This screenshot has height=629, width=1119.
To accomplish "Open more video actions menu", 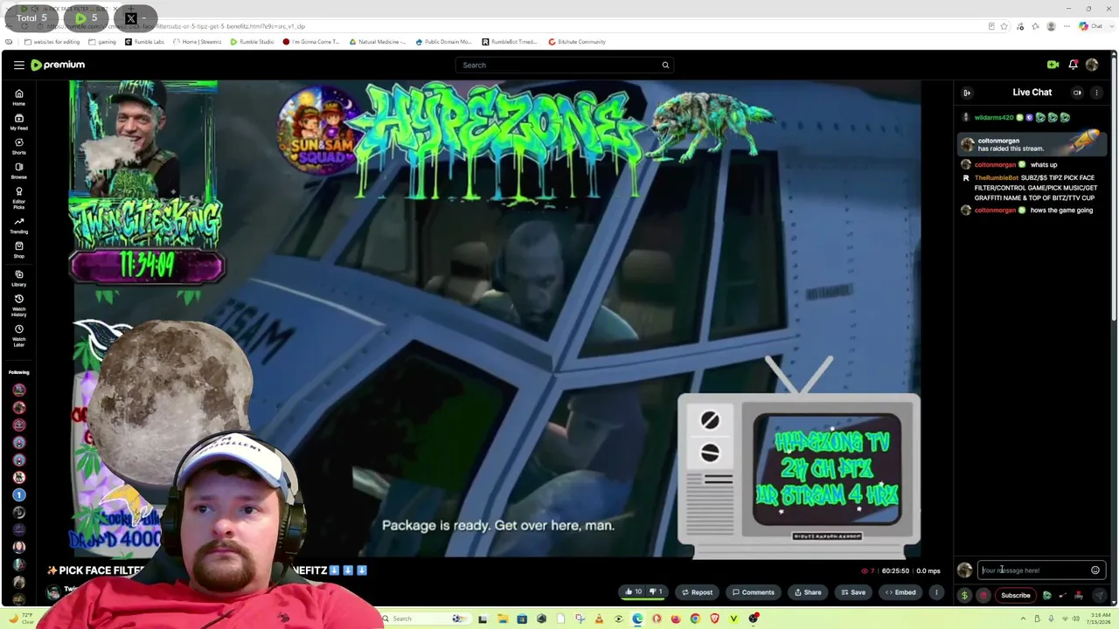I will tap(936, 592).
